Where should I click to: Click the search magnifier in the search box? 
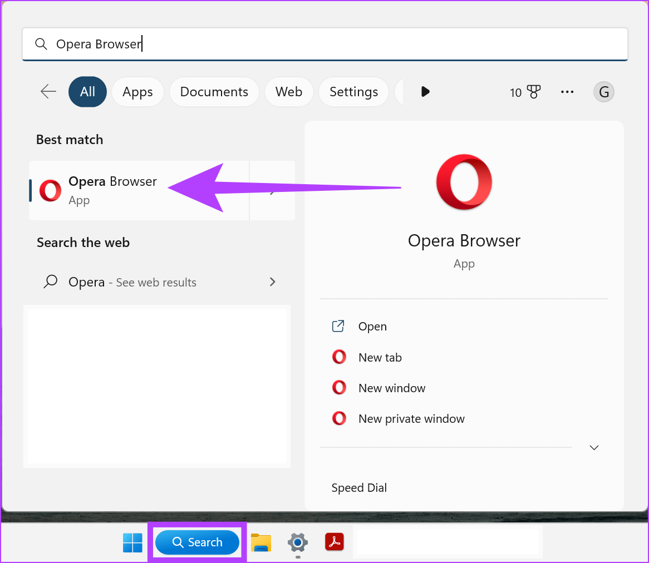[41, 43]
